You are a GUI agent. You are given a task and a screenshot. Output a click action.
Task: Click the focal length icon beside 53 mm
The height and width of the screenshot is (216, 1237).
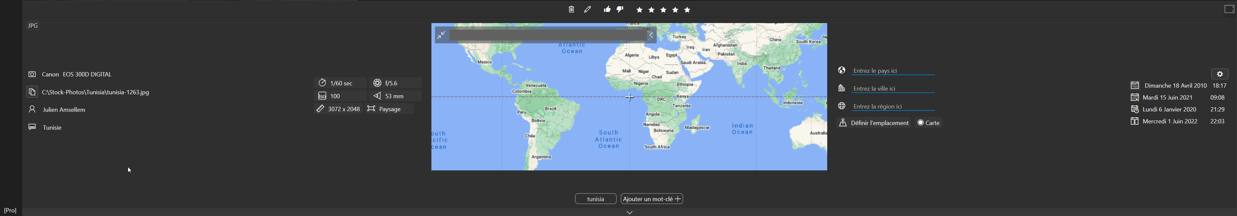click(377, 96)
